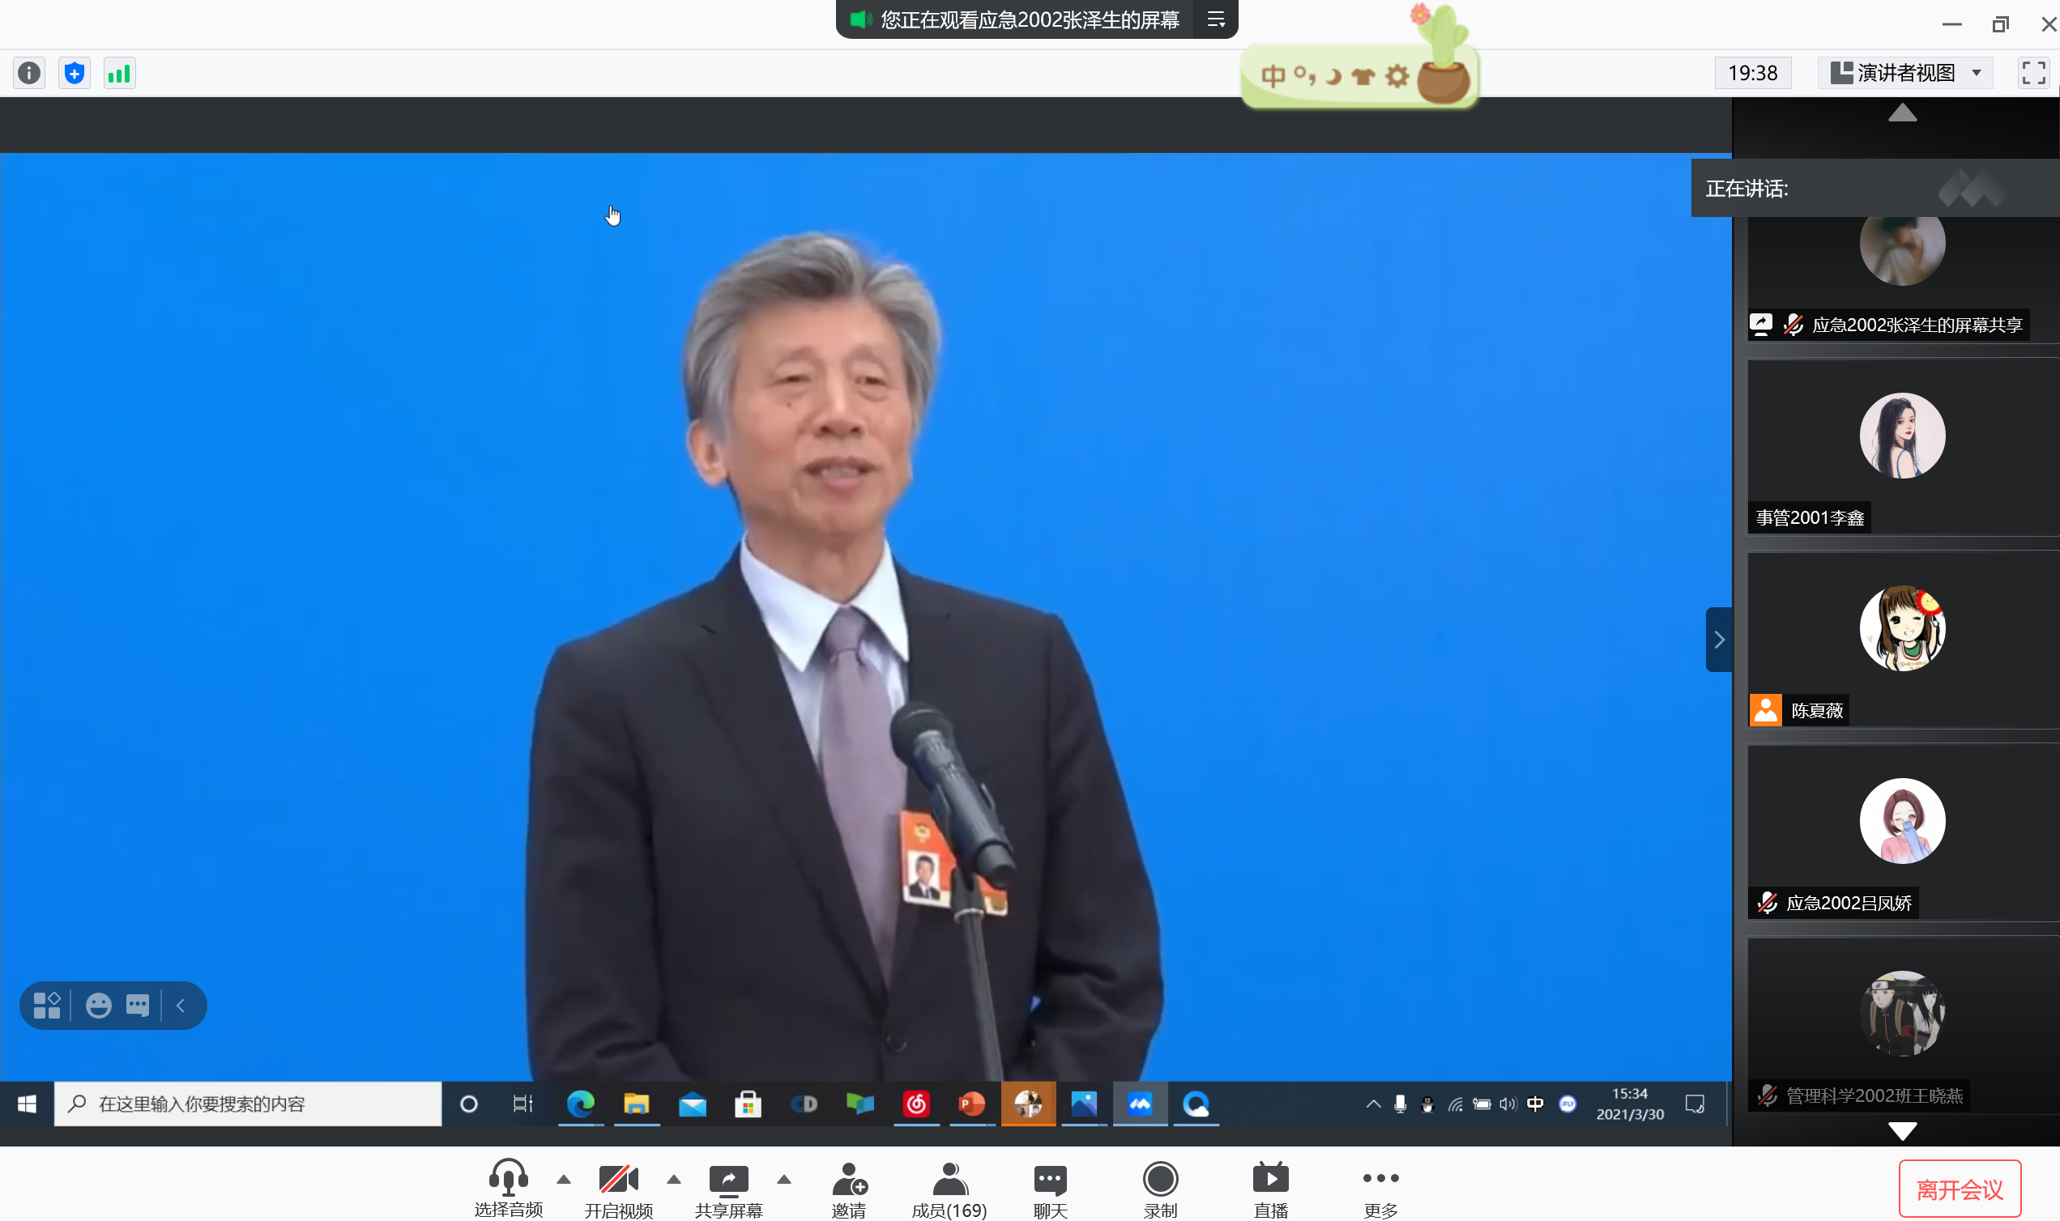This screenshot has width=2060, height=1221.
Task: Expand share screen options arrow
Action: point(784,1179)
